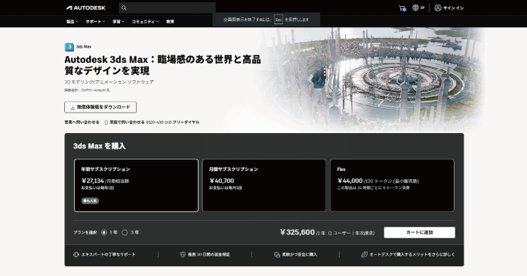
Task: Click the 最も人気 badge
Action: click(x=90, y=200)
